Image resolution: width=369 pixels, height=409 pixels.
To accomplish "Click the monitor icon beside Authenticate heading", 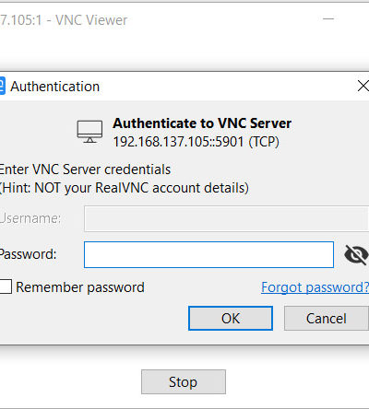I will click(x=89, y=132).
